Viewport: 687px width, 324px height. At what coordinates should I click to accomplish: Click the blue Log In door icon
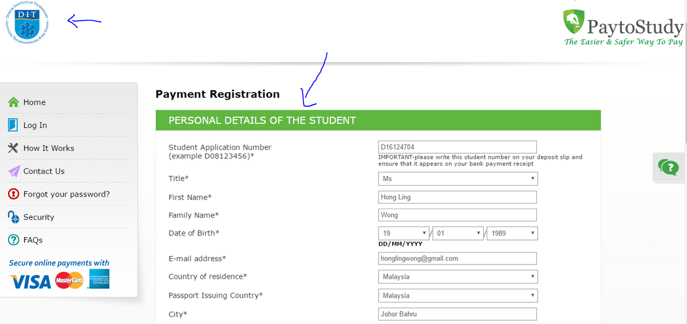tap(14, 125)
